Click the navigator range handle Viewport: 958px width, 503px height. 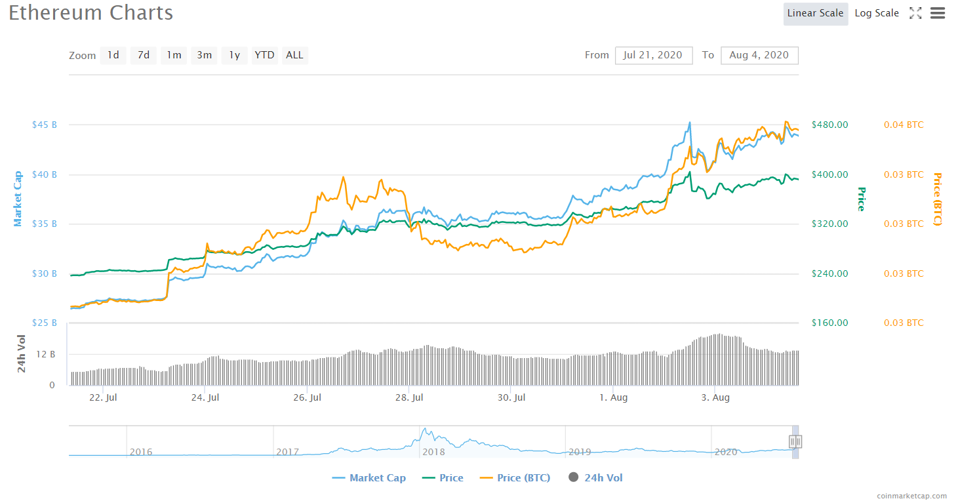795,441
